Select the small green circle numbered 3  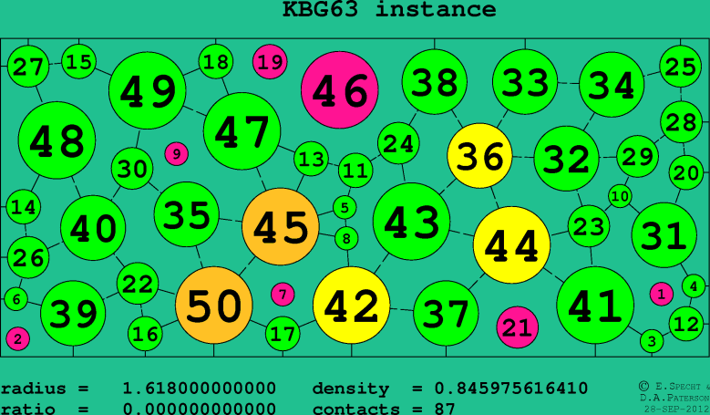[652, 341]
